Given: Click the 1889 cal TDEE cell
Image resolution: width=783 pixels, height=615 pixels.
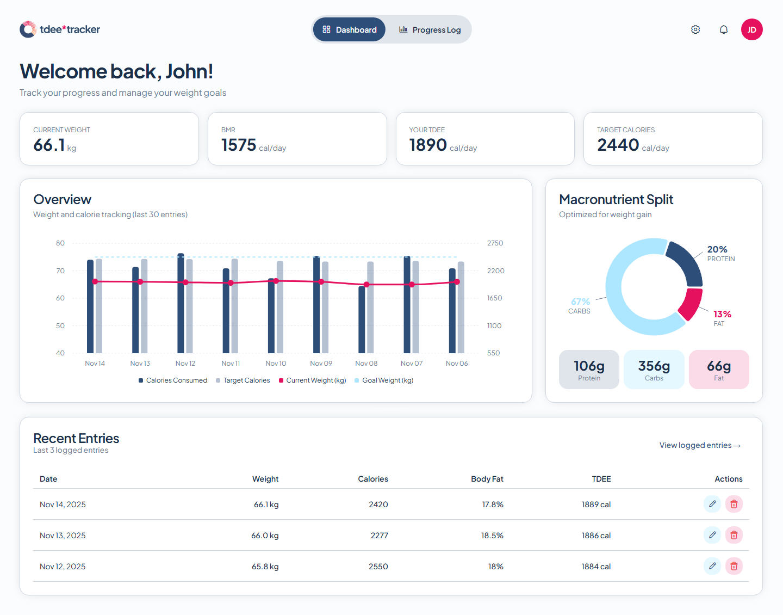Looking at the screenshot, I should coord(596,505).
